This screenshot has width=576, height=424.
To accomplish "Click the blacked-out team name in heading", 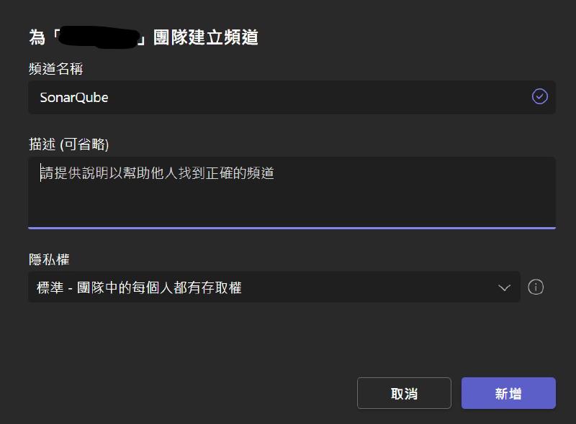I will tap(99, 37).
